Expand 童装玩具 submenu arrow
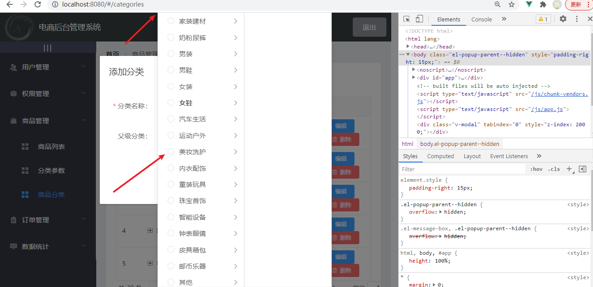 235,184
